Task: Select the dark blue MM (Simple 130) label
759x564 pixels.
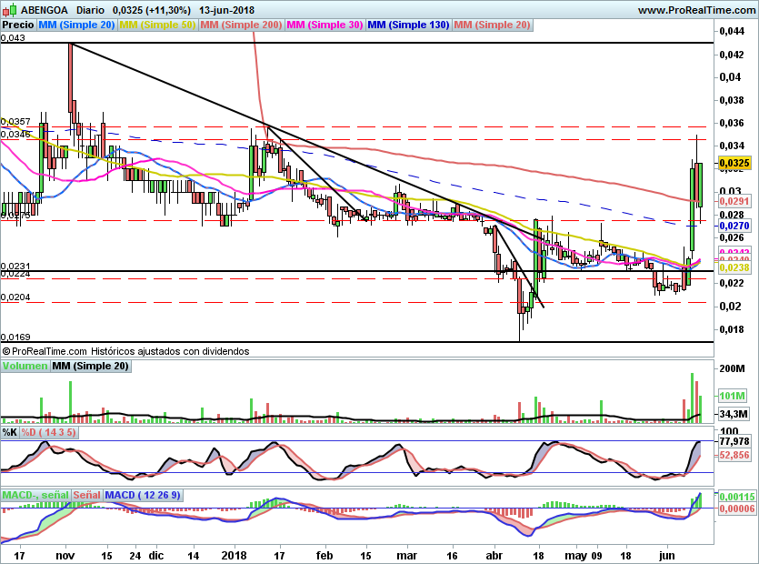Action: point(408,25)
